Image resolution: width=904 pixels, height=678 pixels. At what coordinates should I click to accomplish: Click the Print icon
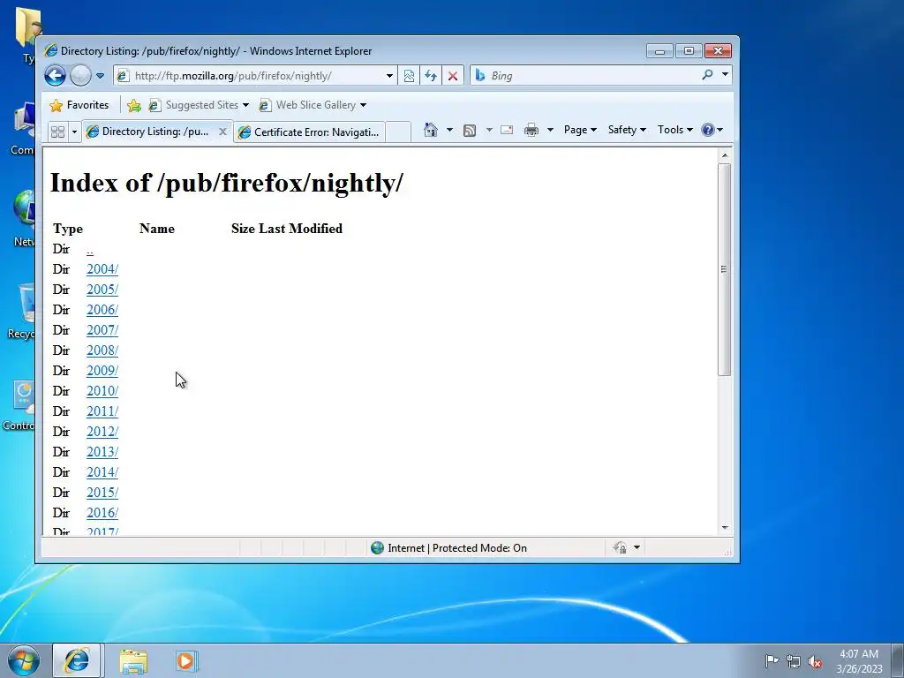point(531,130)
